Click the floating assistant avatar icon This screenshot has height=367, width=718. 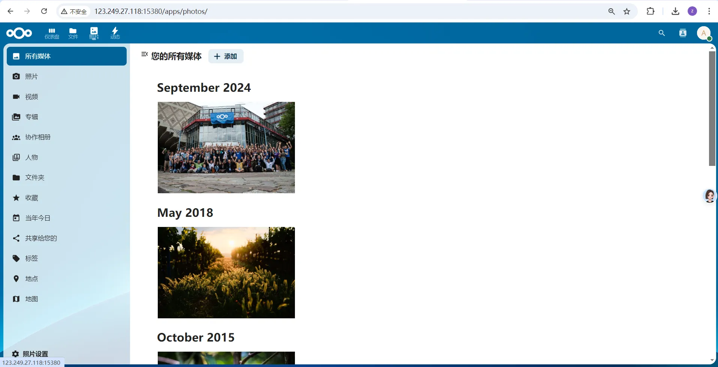pos(710,196)
